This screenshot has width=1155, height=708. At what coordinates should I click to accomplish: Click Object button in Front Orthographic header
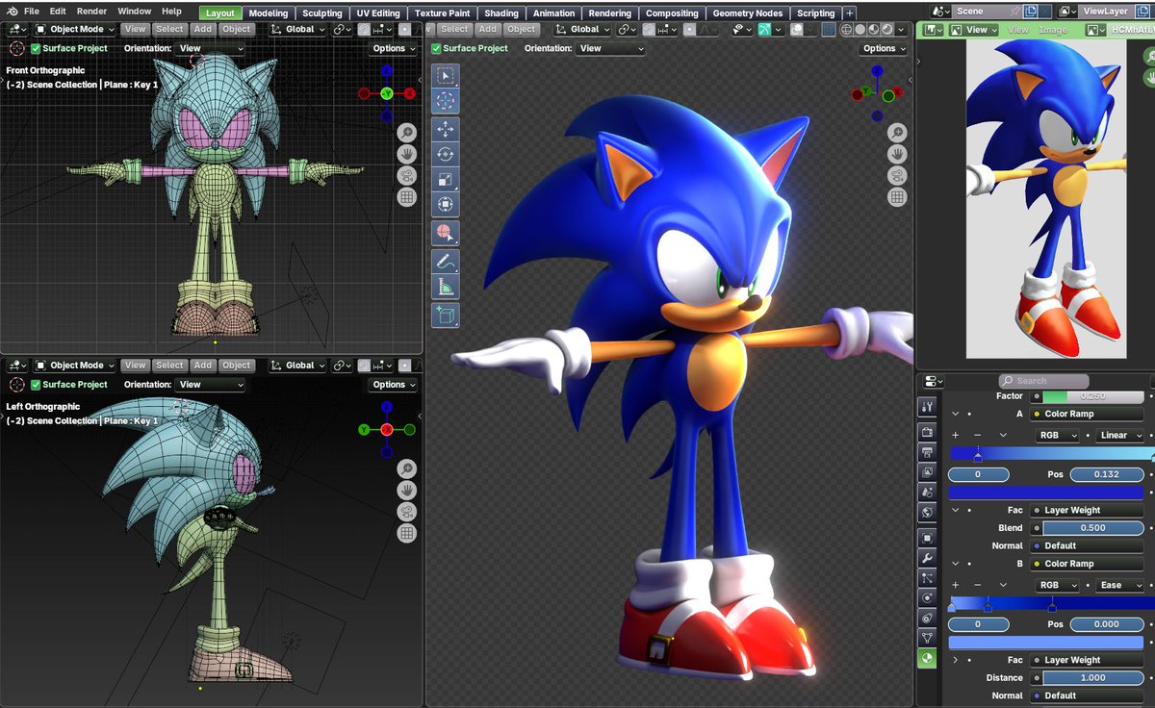(x=237, y=29)
